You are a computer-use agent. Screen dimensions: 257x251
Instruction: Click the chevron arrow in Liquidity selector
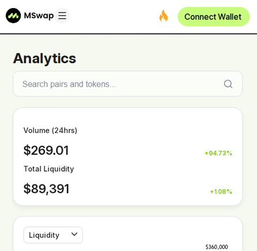coord(74,234)
